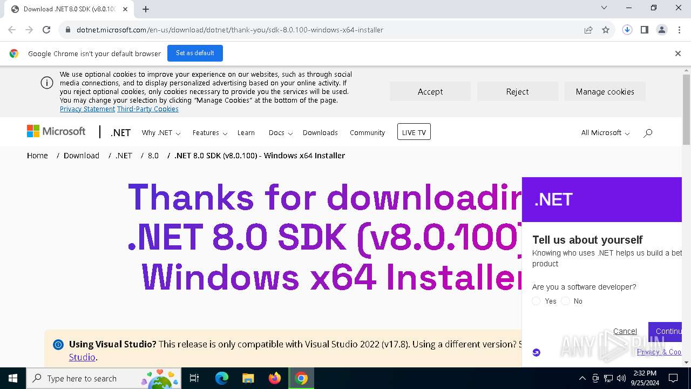Show hidden system tray icons

click(582, 378)
